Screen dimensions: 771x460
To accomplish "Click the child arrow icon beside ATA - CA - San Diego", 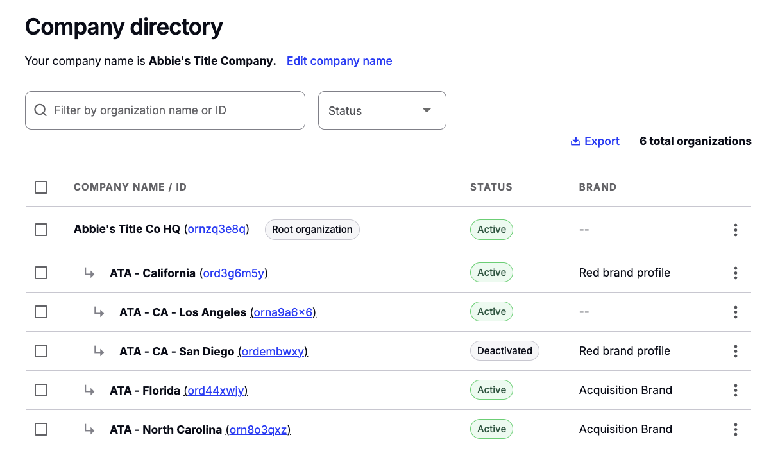I will (x=99, y=351).
